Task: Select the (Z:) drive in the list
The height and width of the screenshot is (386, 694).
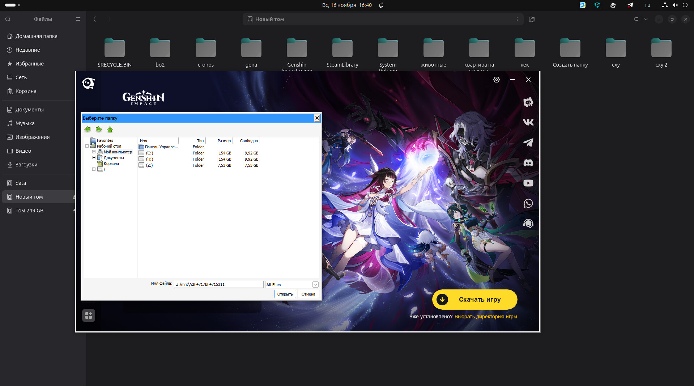Action: pyautogui.click(x=149, y=165)
